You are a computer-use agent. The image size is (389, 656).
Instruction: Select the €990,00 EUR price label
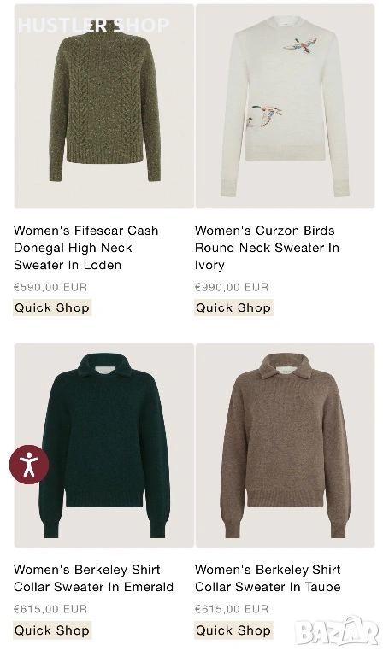click(232, 287)
